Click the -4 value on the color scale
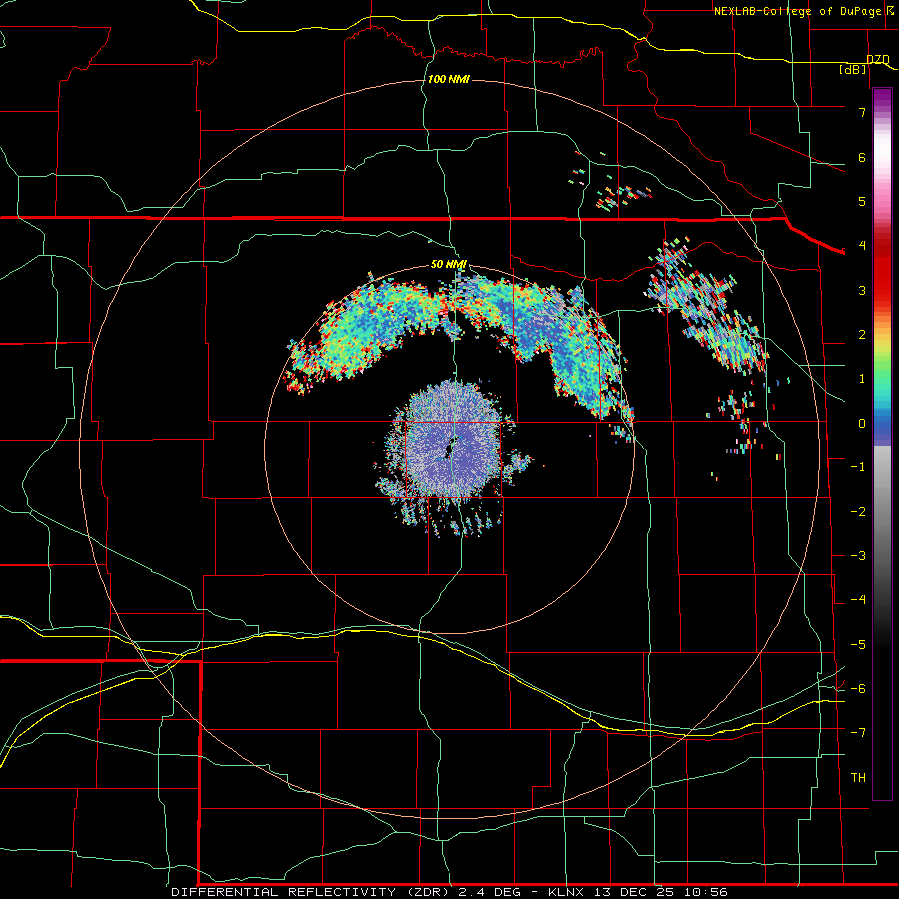The width and height of the screenshot is (899, 899). (x=858, y=600)
